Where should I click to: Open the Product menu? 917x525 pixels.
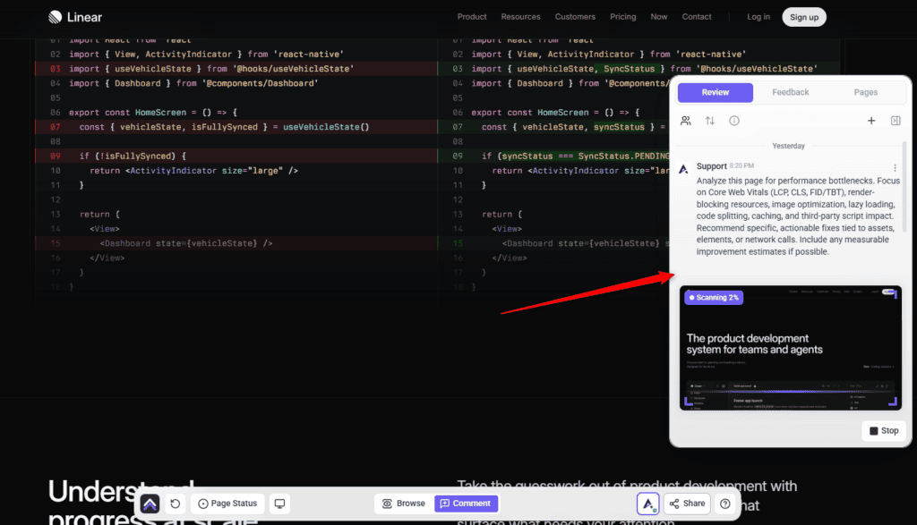pyautogui.click(x=471, y=17)
